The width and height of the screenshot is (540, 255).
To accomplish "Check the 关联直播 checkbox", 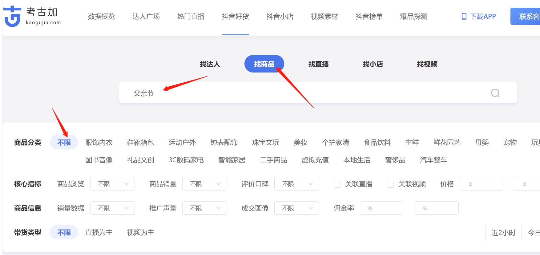I will click(x=337, y=184).
